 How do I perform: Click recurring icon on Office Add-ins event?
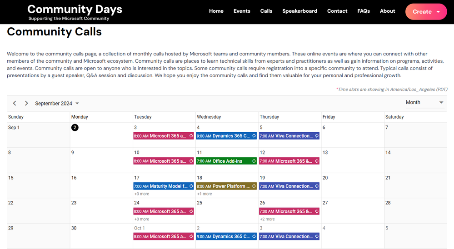point(254,161)
